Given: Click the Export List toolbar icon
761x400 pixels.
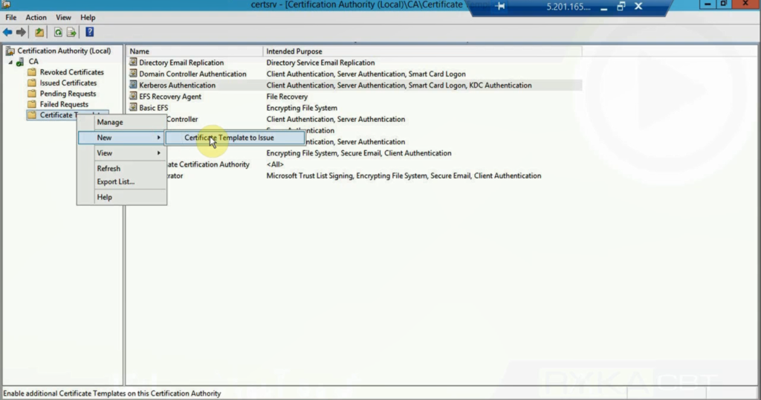Looking at the screenshot, I should point(71,33).
